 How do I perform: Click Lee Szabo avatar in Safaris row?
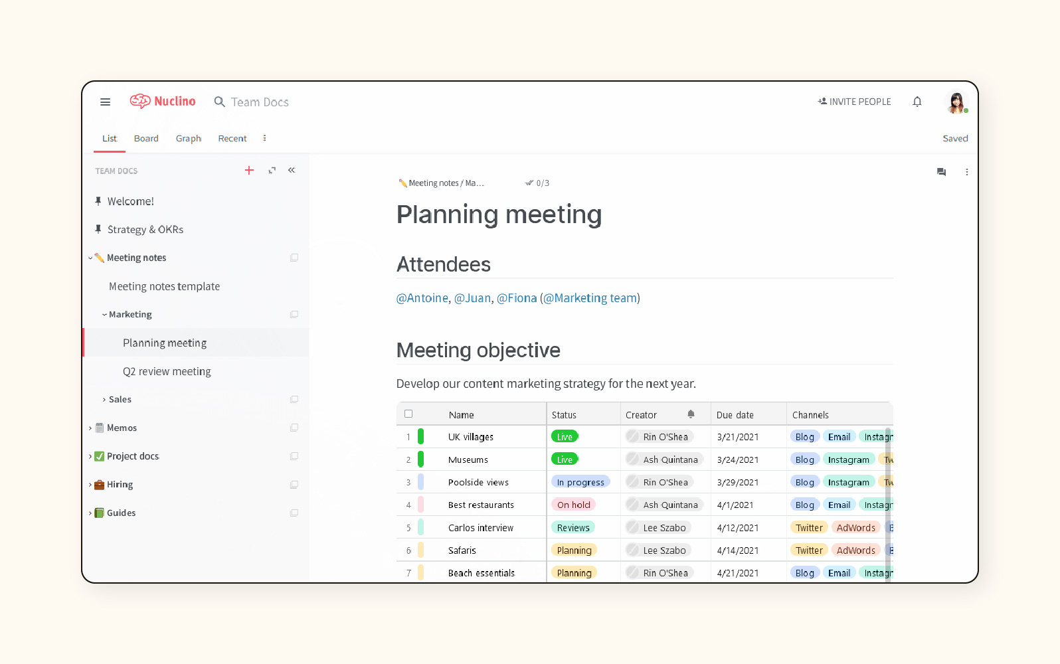click(x=633, y=550)
